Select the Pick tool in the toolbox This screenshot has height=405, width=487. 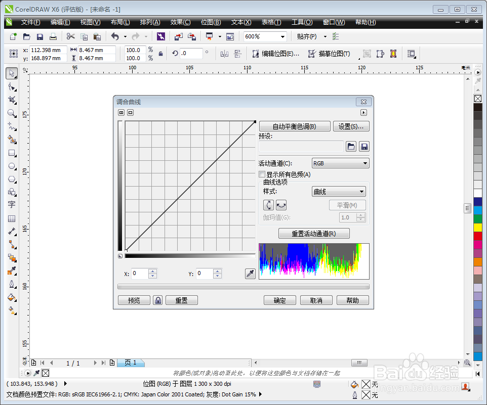pyautogui.click(x=12, y=73)
